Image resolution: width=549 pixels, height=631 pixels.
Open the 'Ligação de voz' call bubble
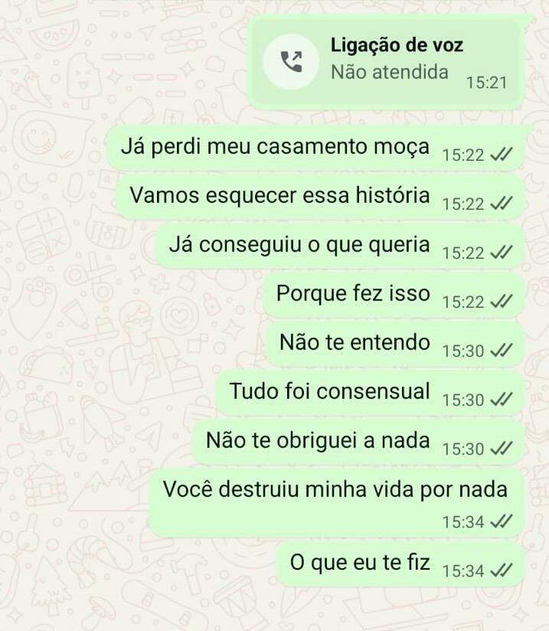(x=386, y=63)
